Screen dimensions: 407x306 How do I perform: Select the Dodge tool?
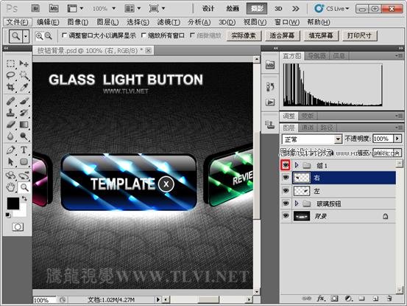click(24, 136)
